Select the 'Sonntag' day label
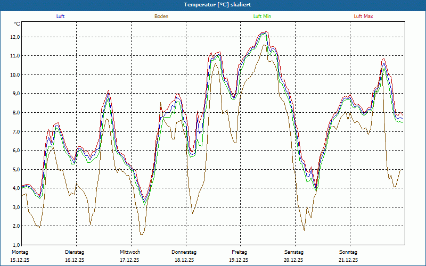The height and width of the screenshot is (266, 426). click(348, 252)
